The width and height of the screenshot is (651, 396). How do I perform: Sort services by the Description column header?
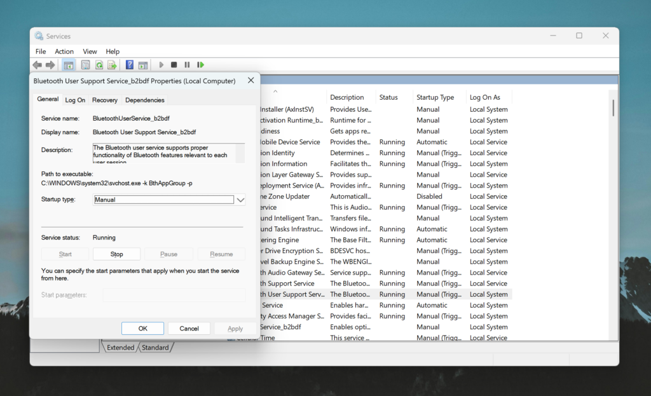(x=347, y=97)
